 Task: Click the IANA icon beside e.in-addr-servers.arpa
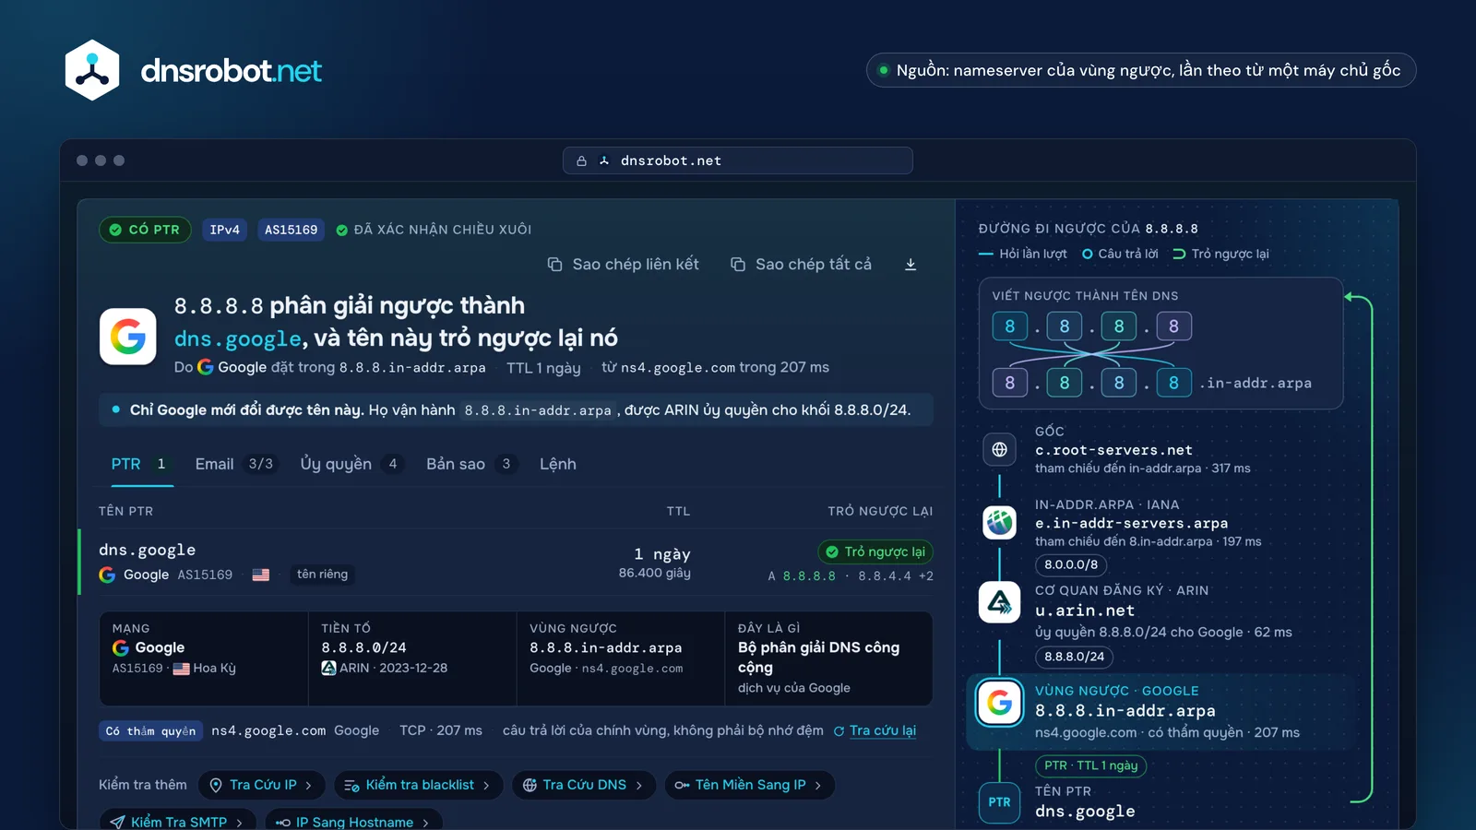click(999, 523)
